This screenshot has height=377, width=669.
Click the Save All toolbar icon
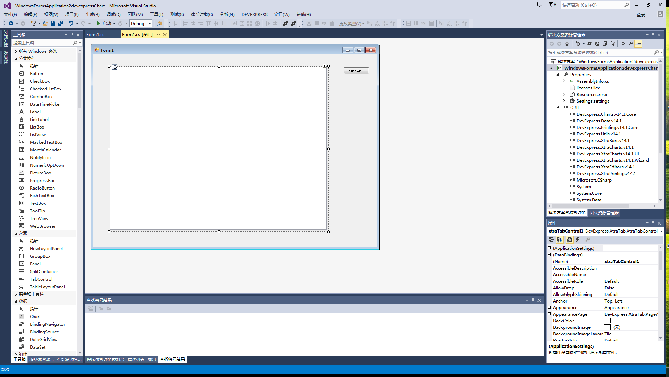click(61, 23)
